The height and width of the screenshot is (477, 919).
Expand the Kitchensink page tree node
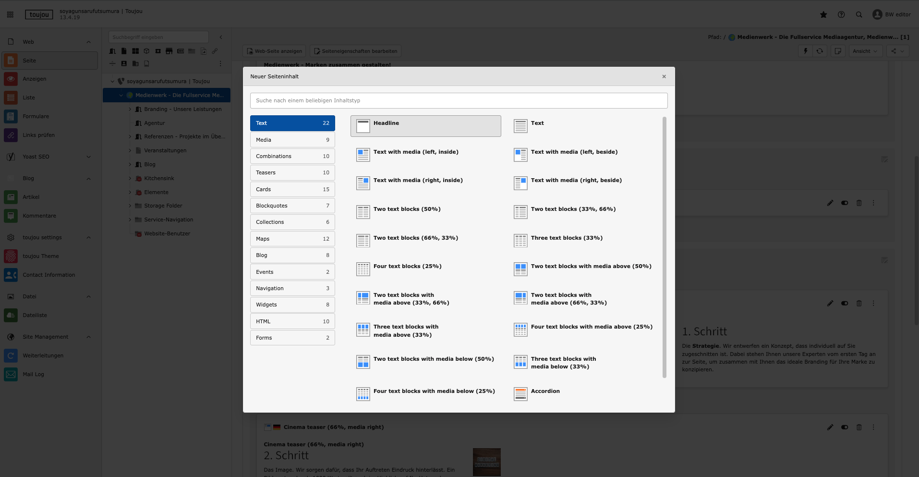[130, 178]
